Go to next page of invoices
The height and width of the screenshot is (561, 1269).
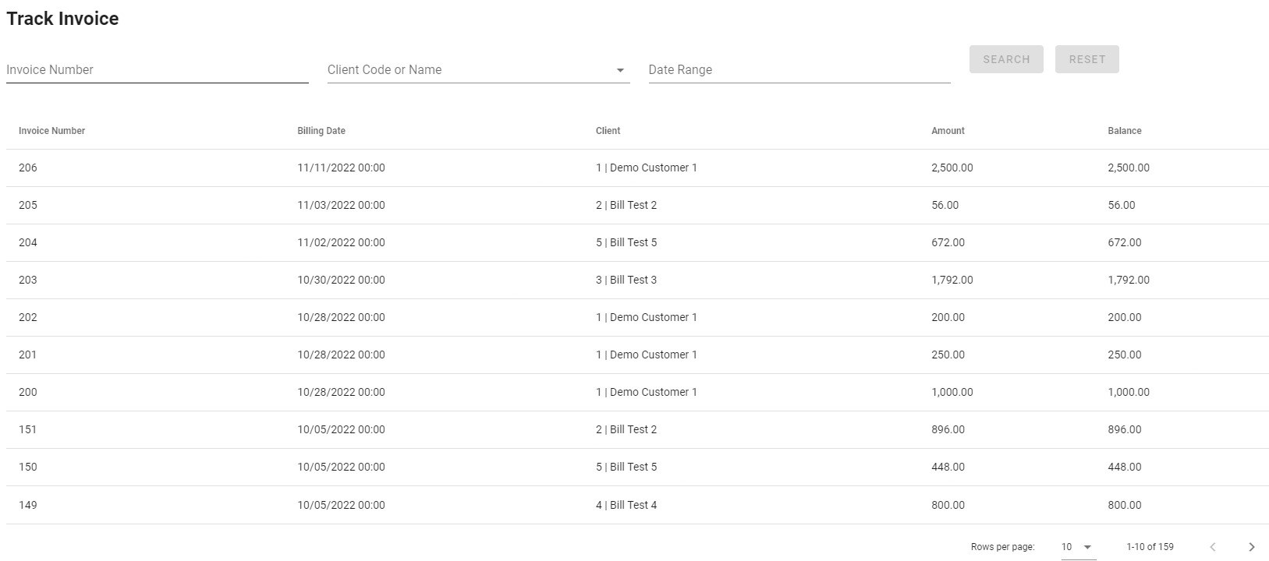click(1251, 547)
